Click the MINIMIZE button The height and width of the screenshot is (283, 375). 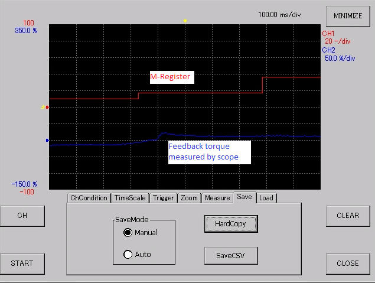pyautogui.click(x=348, y=16)
